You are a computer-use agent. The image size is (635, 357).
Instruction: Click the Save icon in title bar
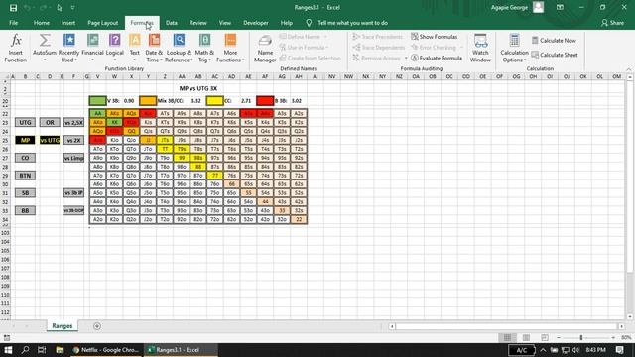pyautogui.click(x=13, y=8)
